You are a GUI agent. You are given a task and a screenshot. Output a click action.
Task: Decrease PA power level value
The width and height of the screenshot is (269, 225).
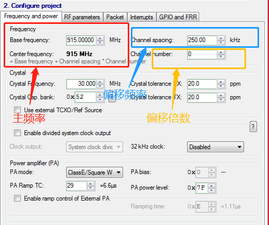tap(212, 190)
